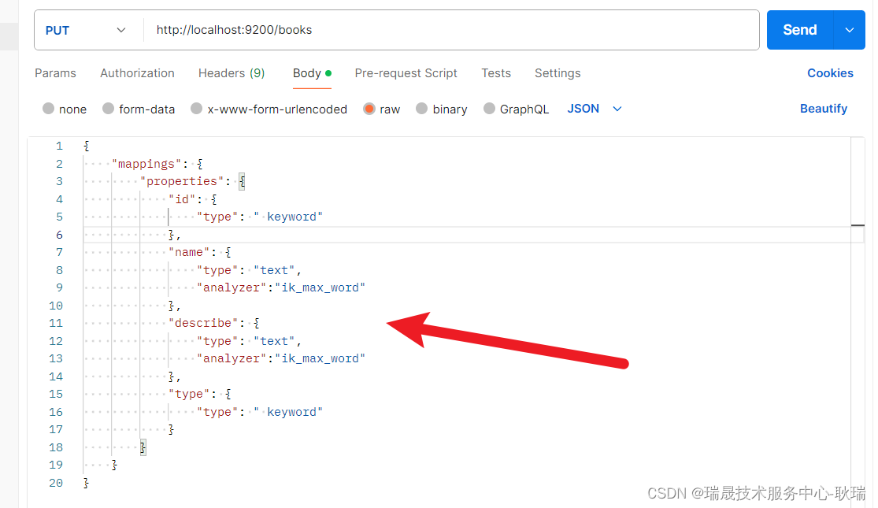
Task: Open the JSON format dropdown
Action: [x=594, y=109]
